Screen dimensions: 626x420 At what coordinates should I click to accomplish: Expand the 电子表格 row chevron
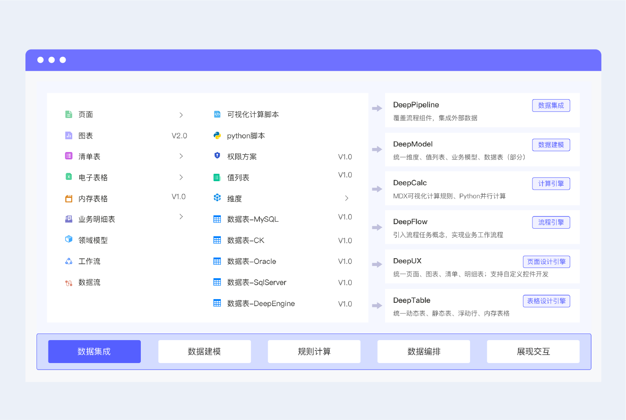pyautogui.click(x=181, y=177)
